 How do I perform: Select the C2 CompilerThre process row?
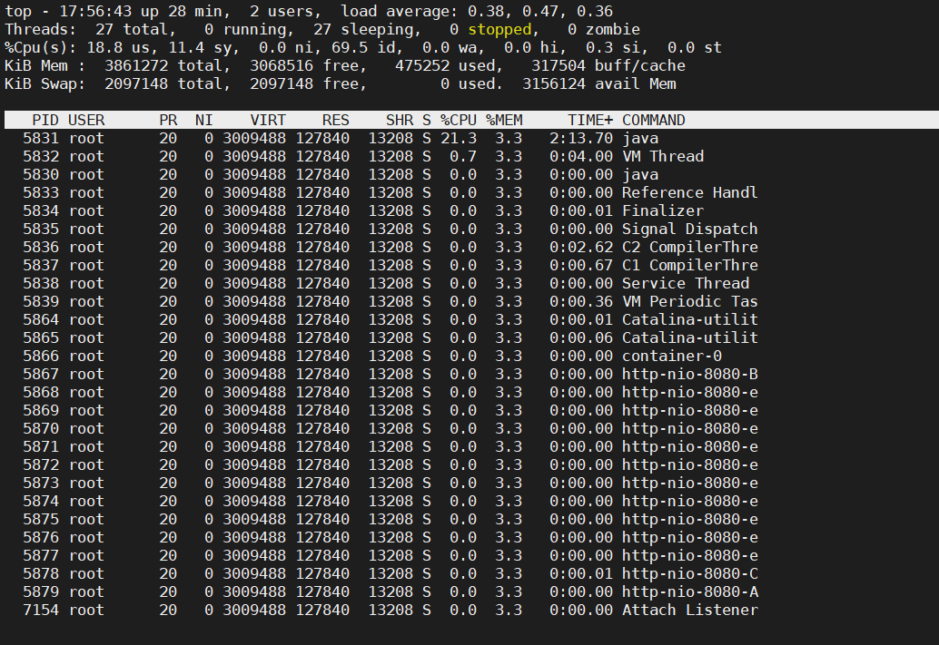pos(363,247)
